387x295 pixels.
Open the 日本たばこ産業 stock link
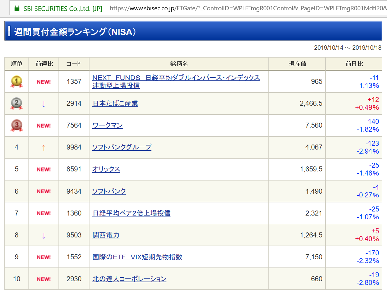pyautogui.click(x=115, y=104)
